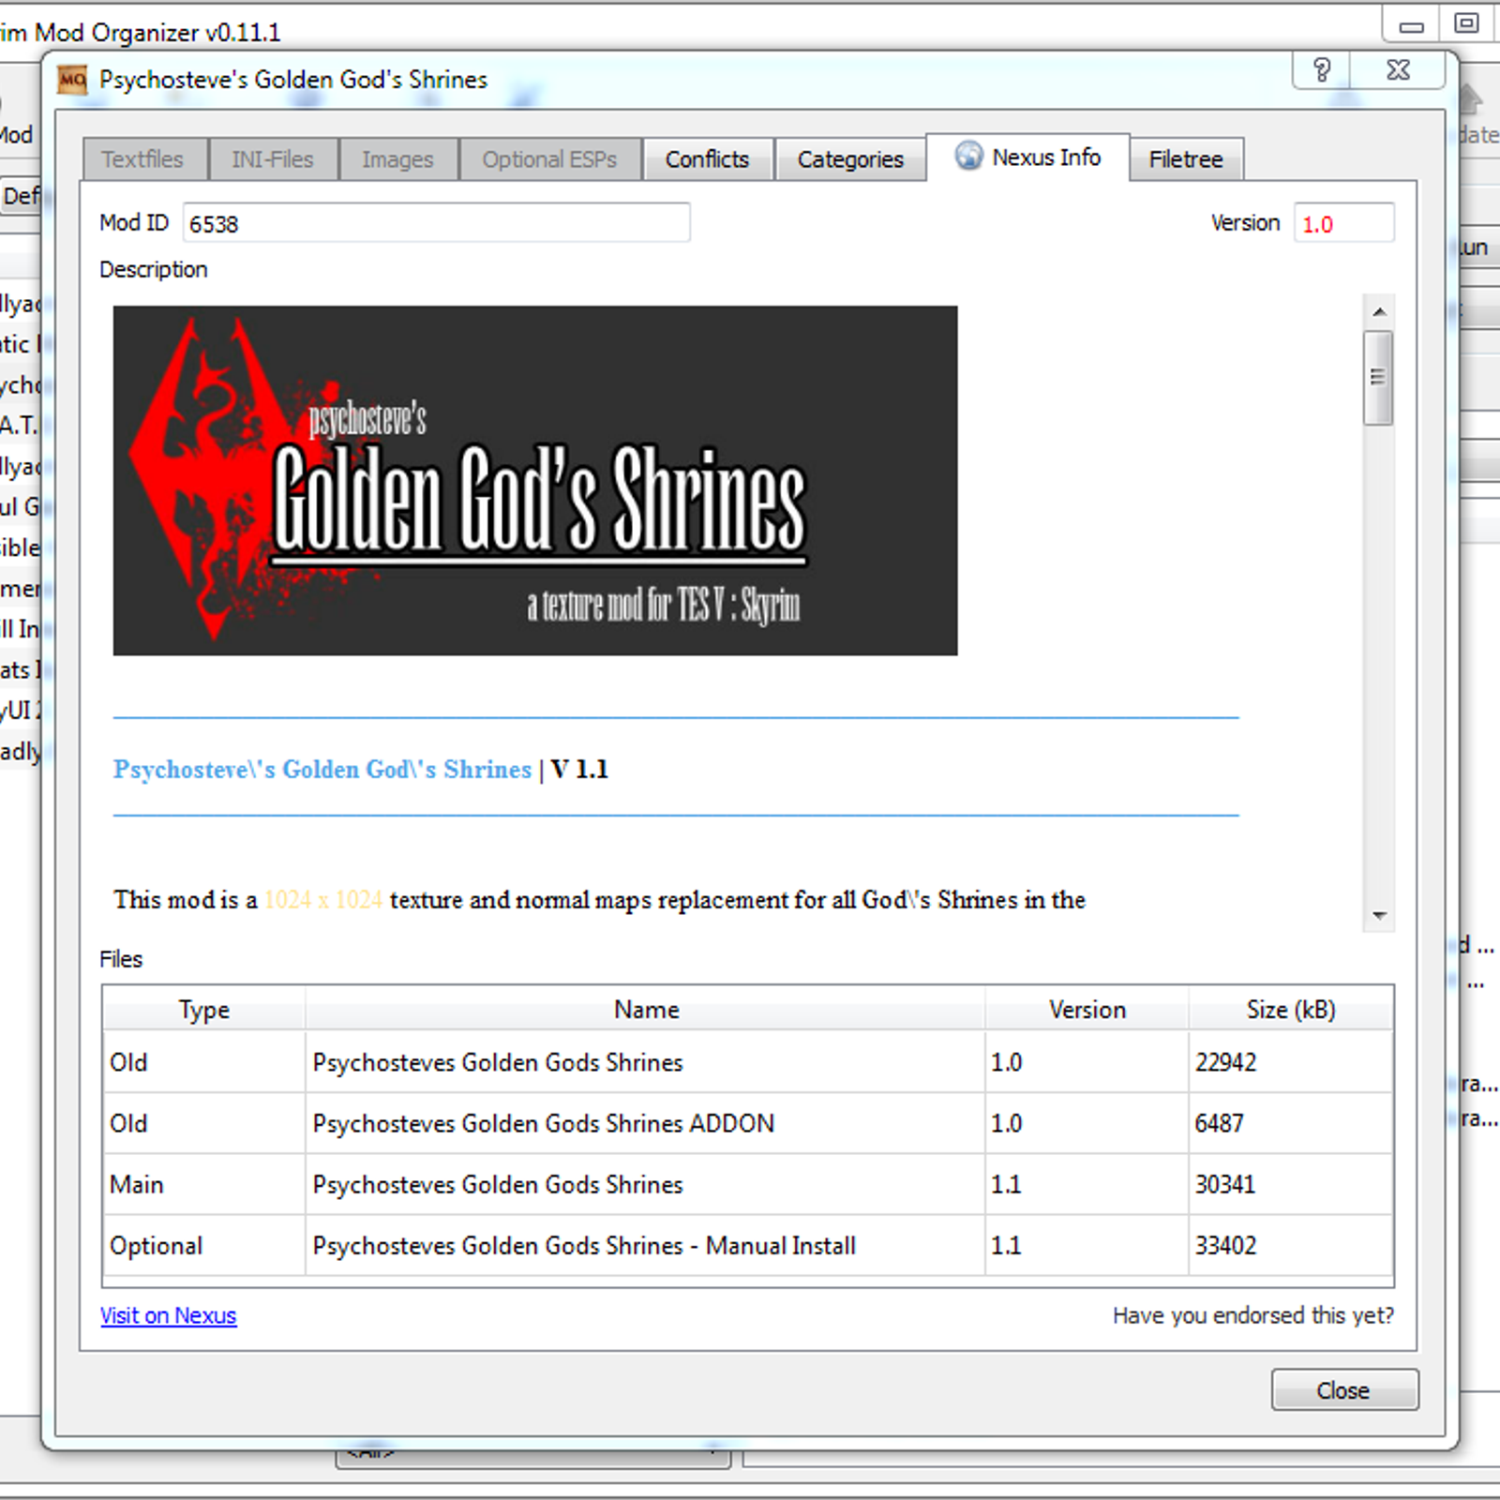Sort files by Size (kB) column header
The height and width of the screenshot is (1500, 1500).
(x=1290, y=1010)
